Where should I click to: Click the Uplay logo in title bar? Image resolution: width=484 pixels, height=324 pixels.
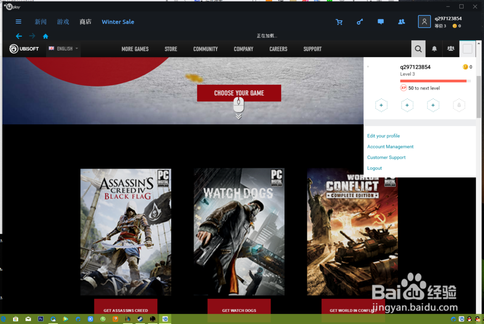pyautogui.click(x=13, y=6)
